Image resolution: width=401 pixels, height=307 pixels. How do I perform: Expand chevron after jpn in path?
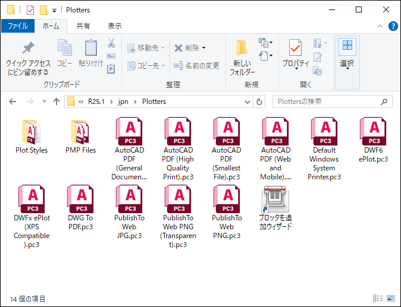coord(135,102)
